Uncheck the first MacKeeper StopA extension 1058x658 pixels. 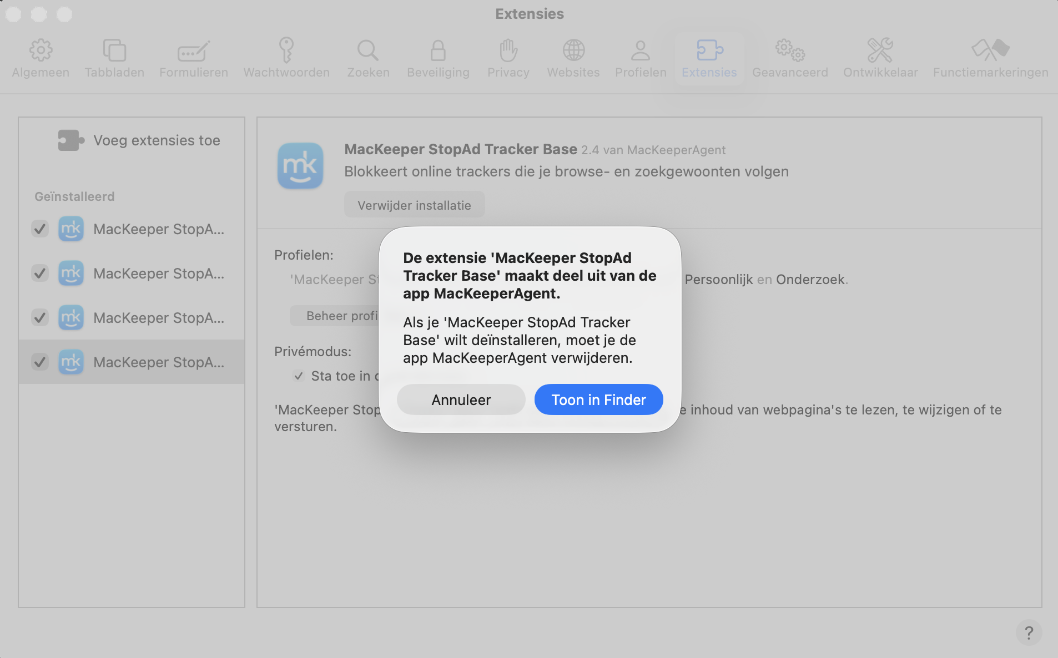point(39,229)
